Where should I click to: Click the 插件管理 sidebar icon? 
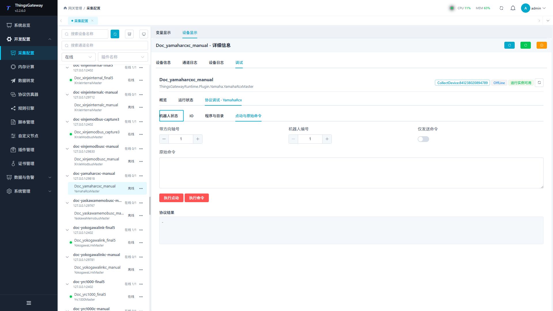13,150
